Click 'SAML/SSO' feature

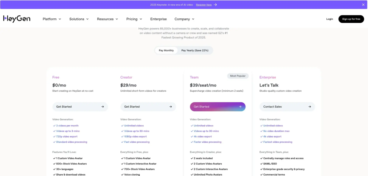tap(270, 163)
